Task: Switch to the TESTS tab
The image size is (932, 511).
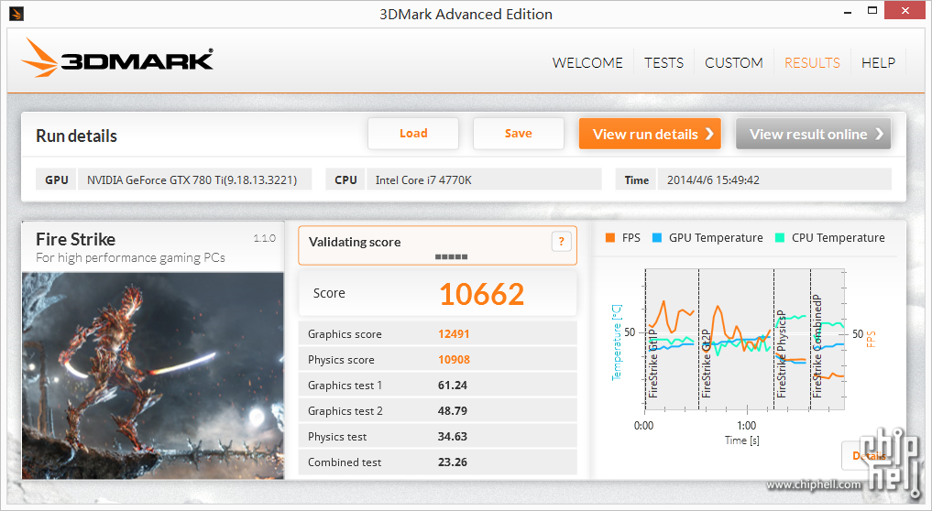Action: click(x=663, y=63)
